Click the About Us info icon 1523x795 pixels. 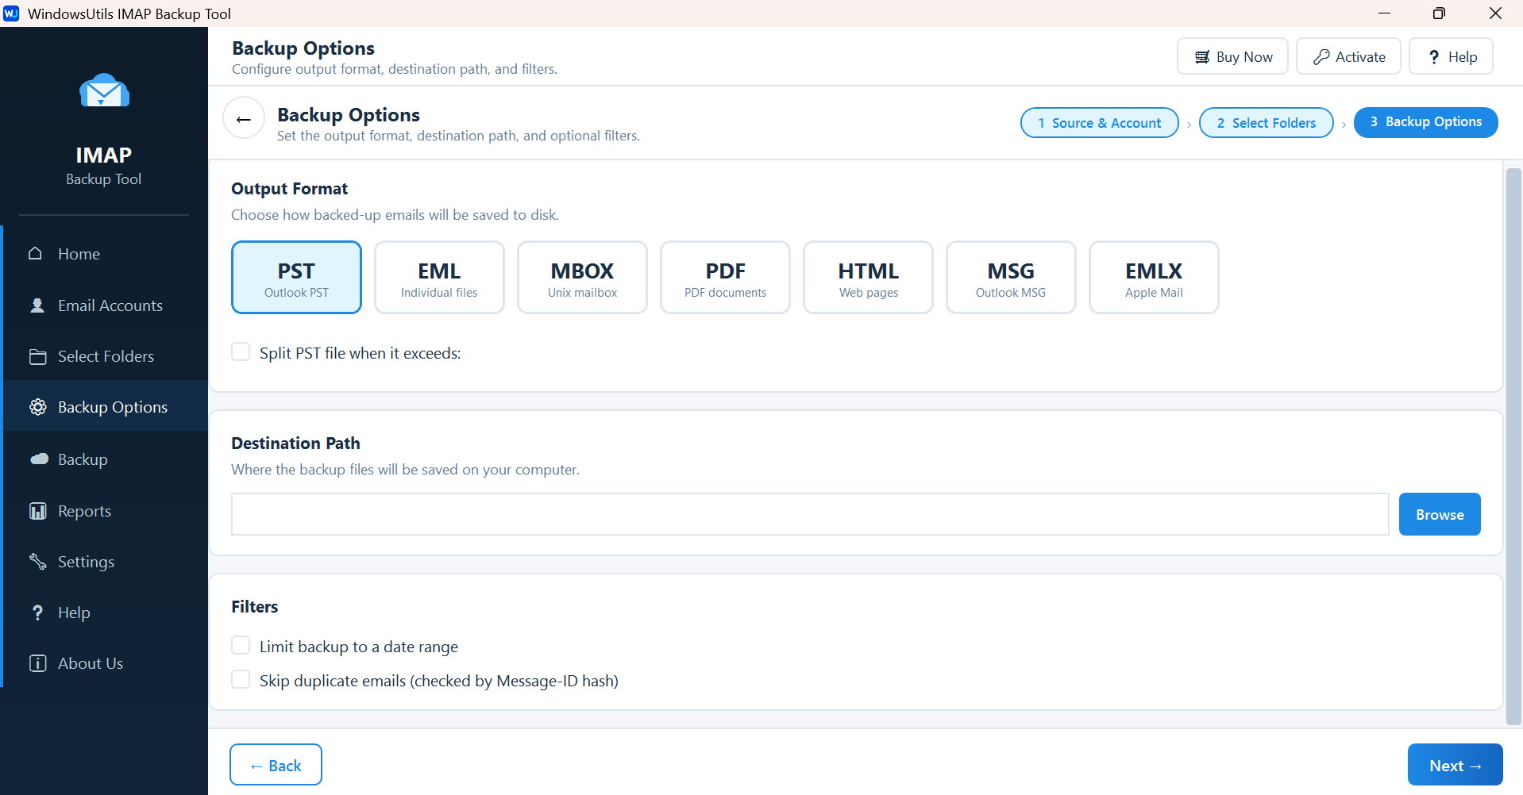coord(37,663)
